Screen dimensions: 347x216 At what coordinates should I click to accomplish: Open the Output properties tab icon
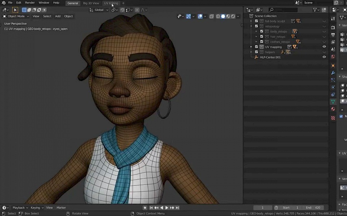[333, 35]
